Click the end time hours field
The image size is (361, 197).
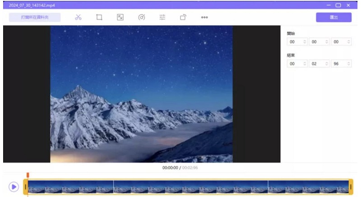[297, 64]
